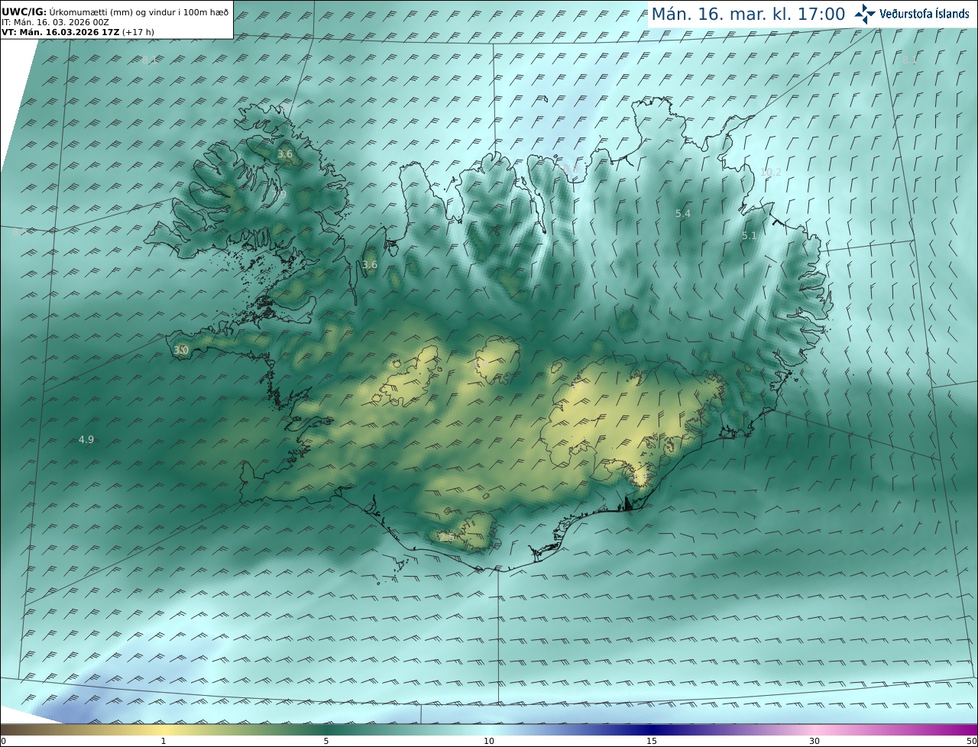Click the 'IT: Mán. 16. 03. 2026 00Z' line

[x=56, y=22]
